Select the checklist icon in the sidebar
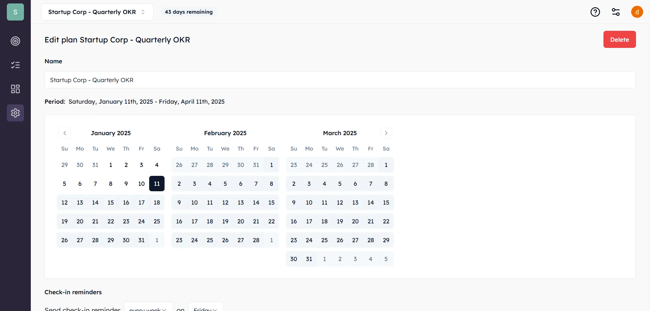This screenshot has width=650, height=311. [15, 65]
